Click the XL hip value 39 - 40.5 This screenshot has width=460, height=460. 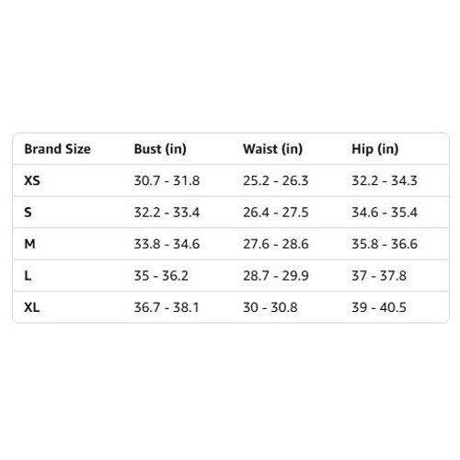pos(379,307)
